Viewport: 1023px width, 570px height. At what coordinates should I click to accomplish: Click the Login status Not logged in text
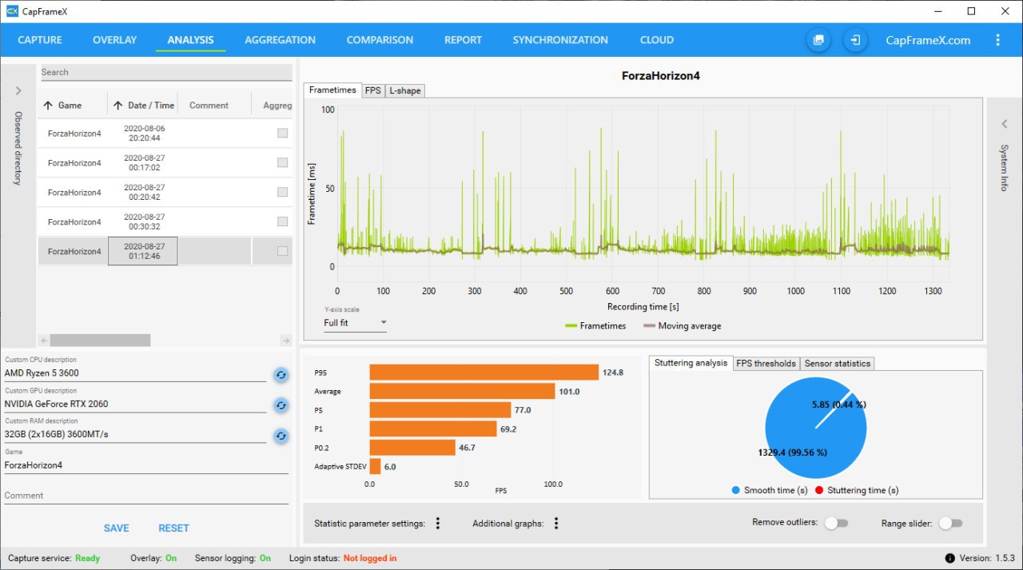tap(370, 558)
